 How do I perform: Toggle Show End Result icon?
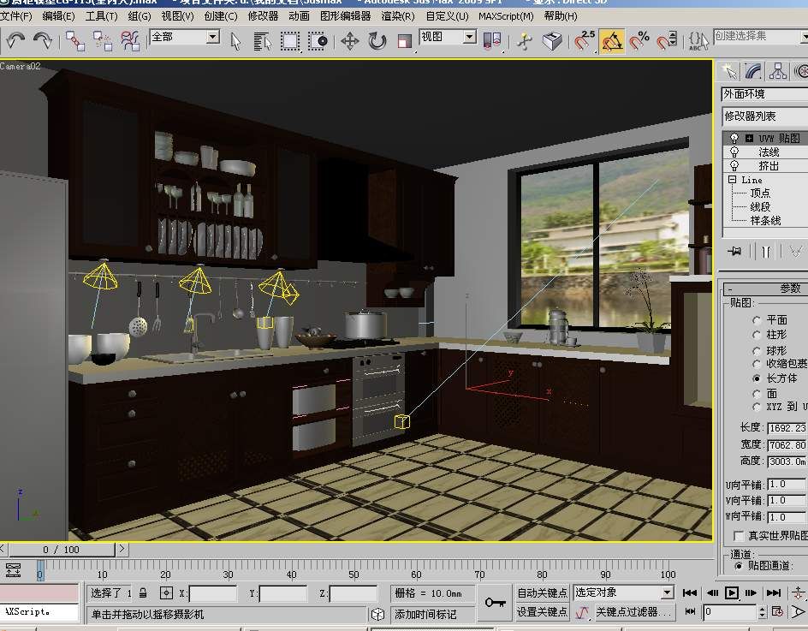766,252
